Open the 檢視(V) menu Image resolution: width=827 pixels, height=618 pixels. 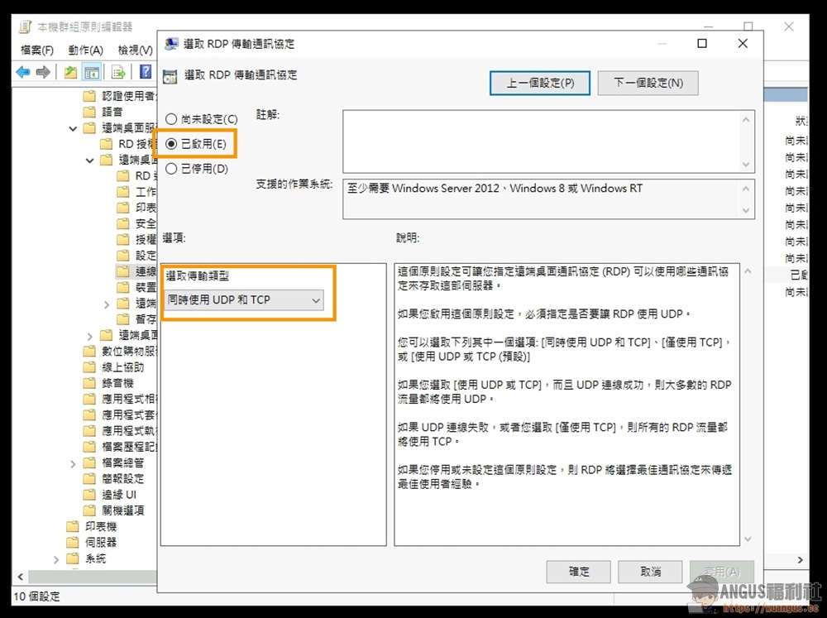click(135, 50)
